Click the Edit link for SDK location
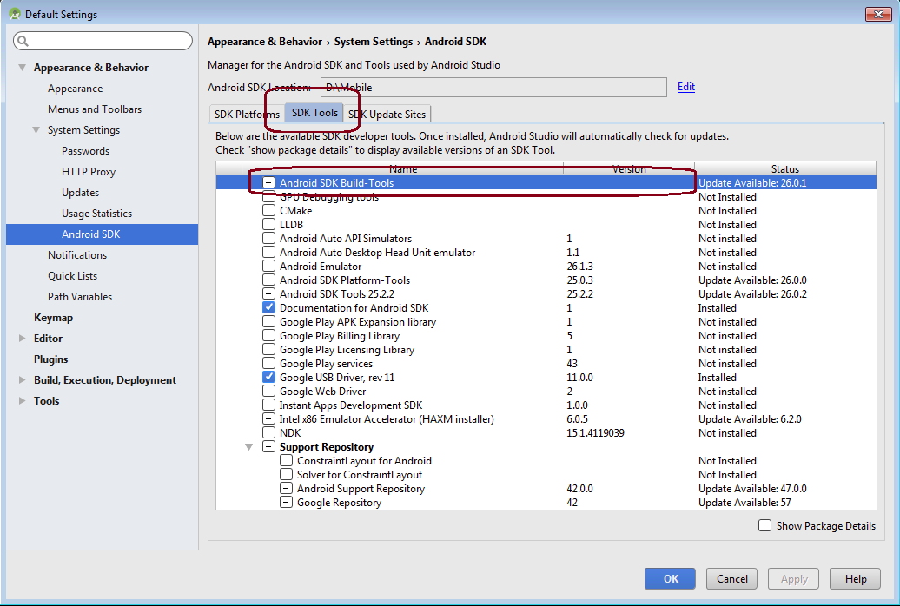The height and width of the screenshot is (606, 900). coord(686,87)
